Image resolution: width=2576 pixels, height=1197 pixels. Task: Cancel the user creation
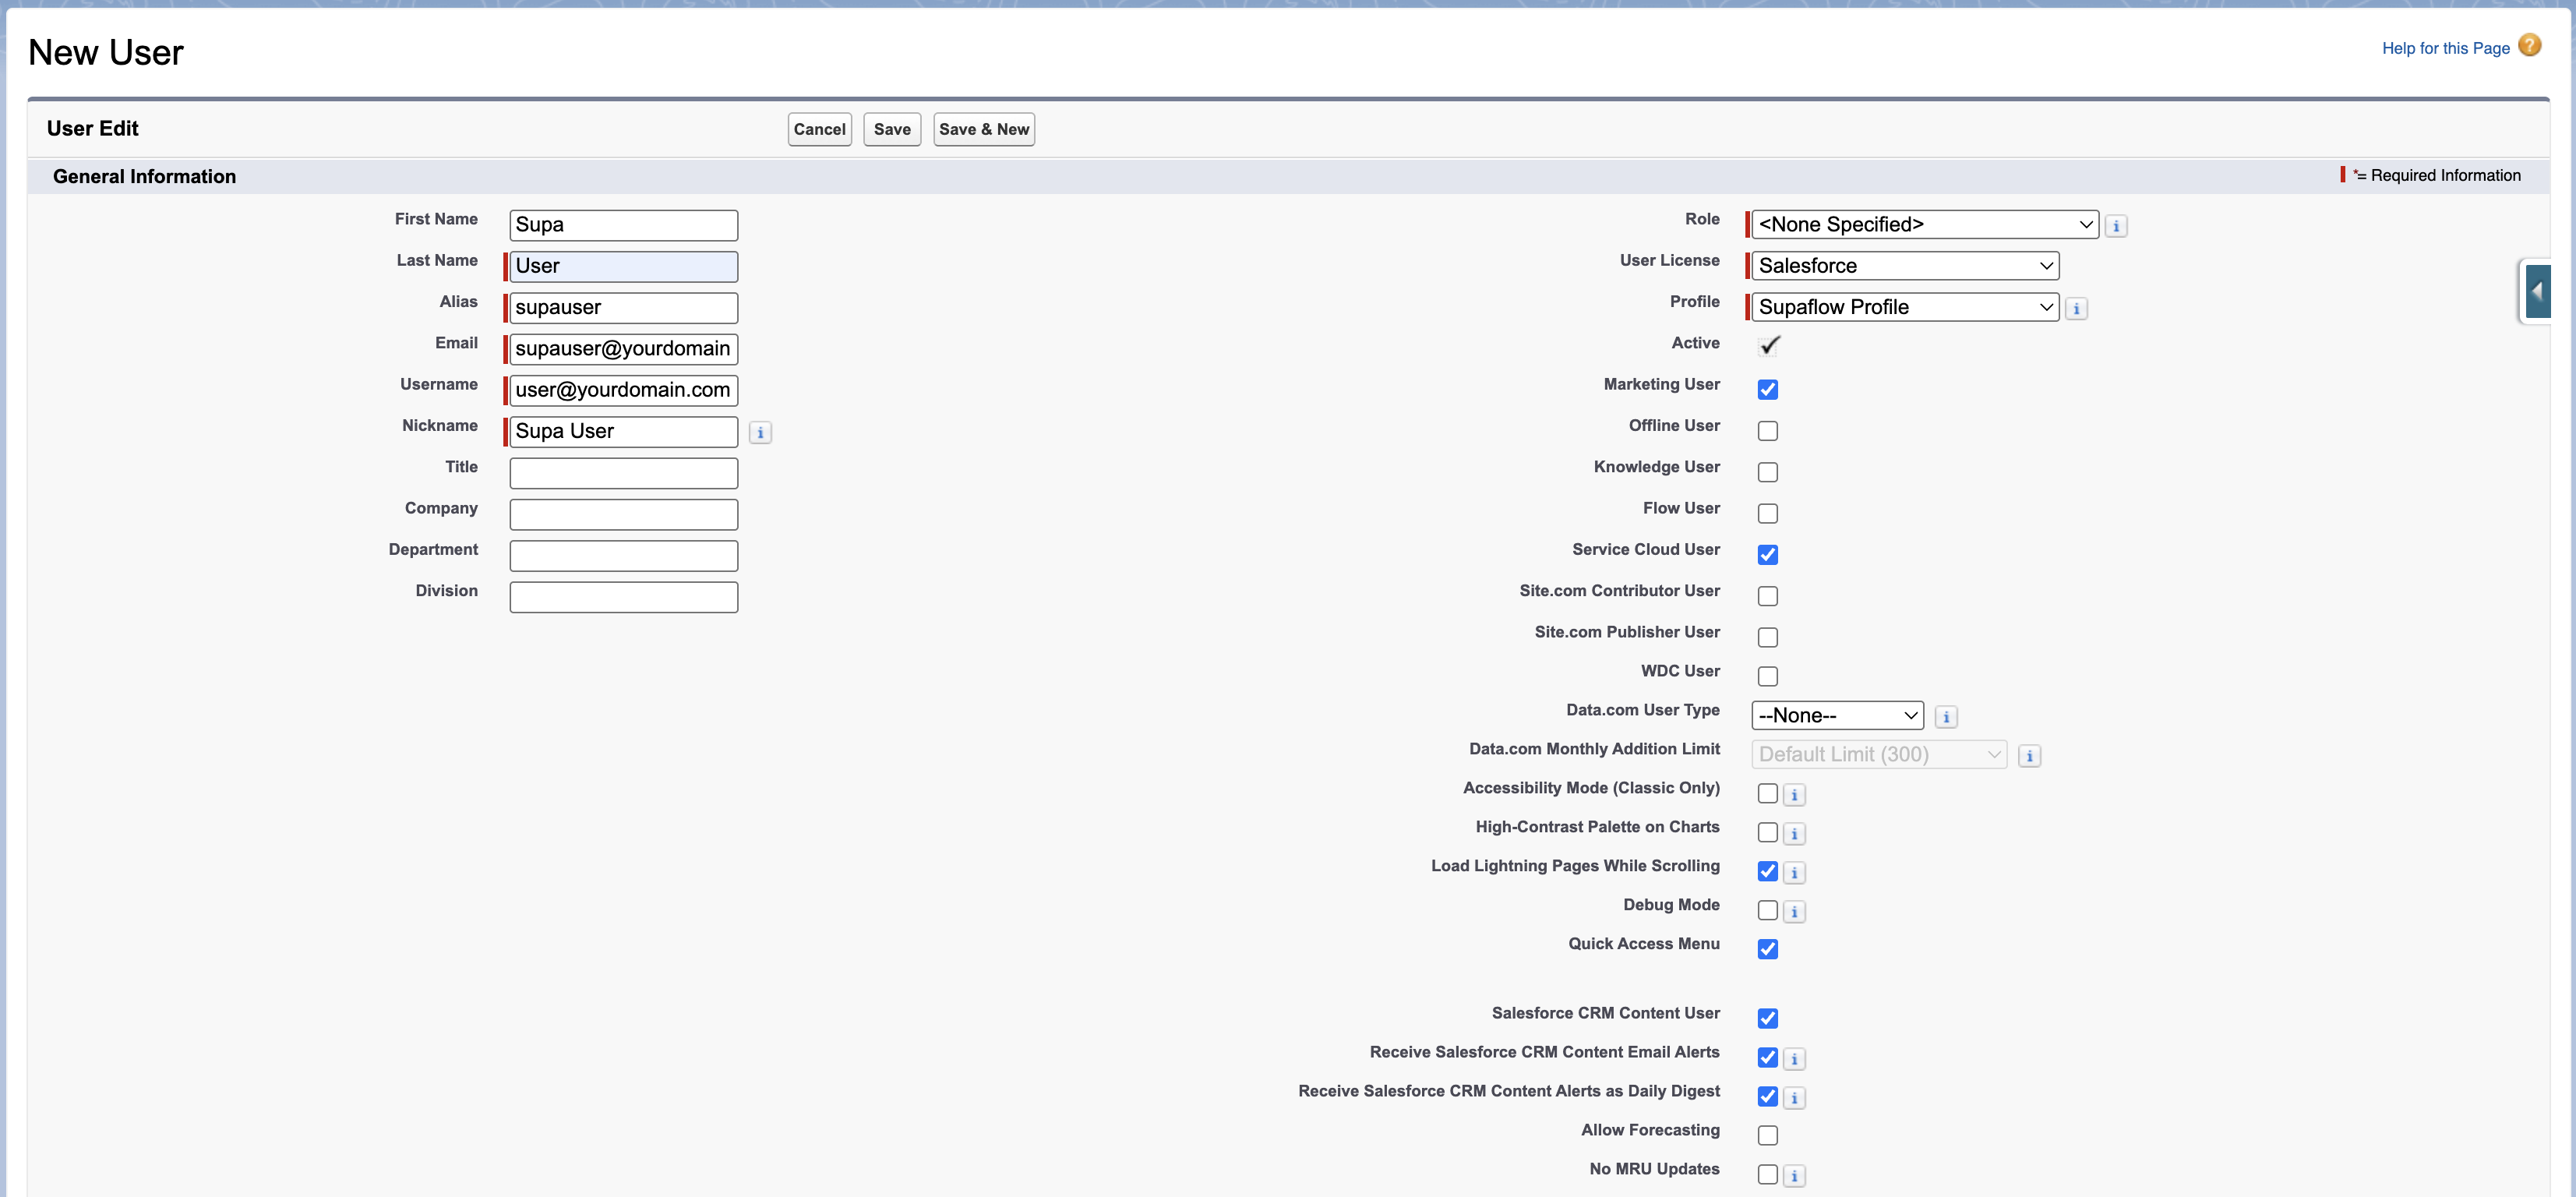(819, 129)
